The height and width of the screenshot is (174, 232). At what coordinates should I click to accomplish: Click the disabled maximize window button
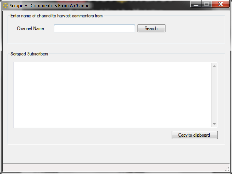206,4
